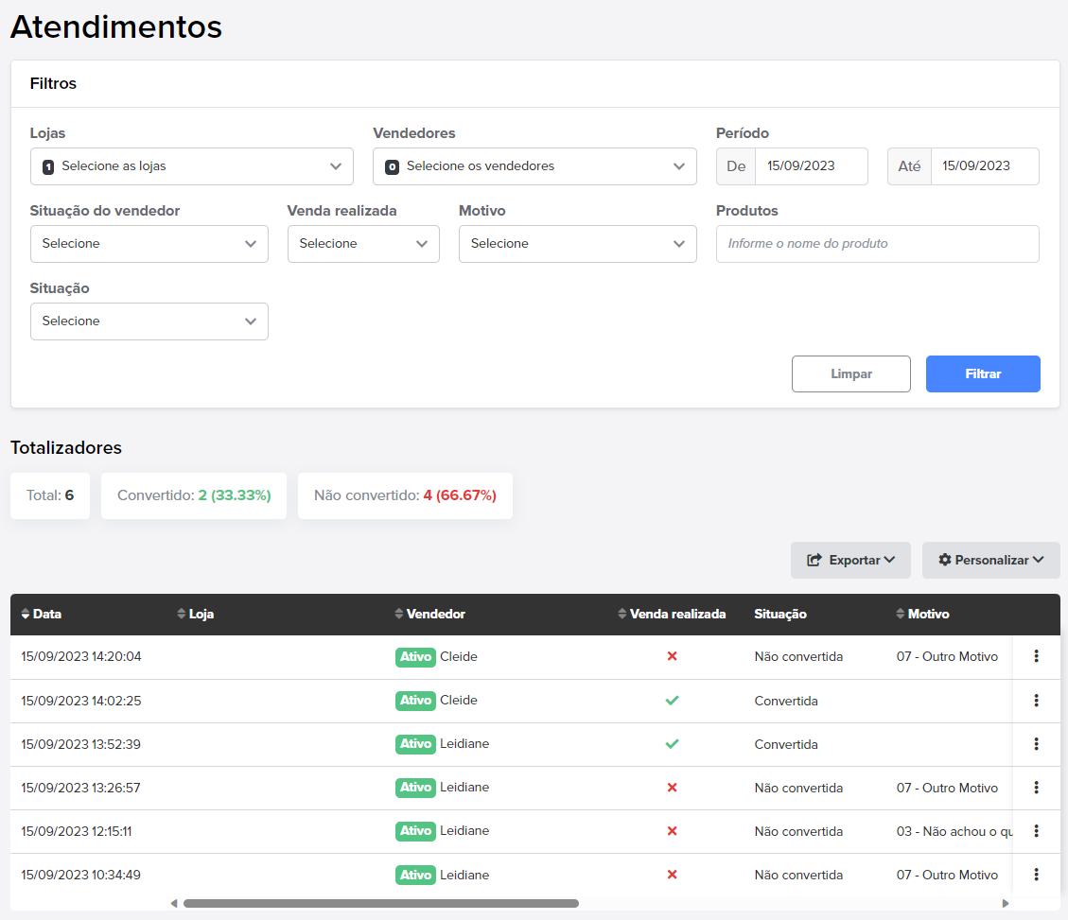Sort table by Loja column
Screen dimensions: 1068x920
click(x=196, y=614)
